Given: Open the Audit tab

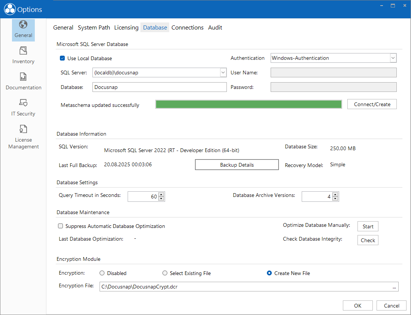Looking at the screenshot, I should pyautogui.click(x=215, y=28).
